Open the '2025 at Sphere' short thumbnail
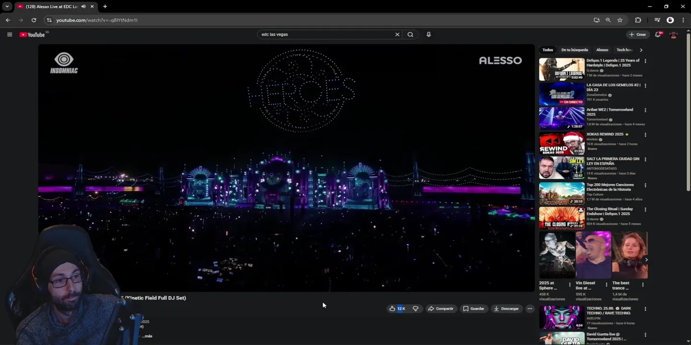The image size is (691, 345). pyautogui.click(x=557, y=254)
